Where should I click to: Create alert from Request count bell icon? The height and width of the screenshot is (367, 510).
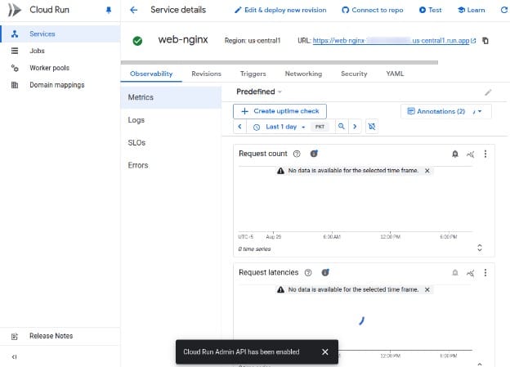coord(455,154)
